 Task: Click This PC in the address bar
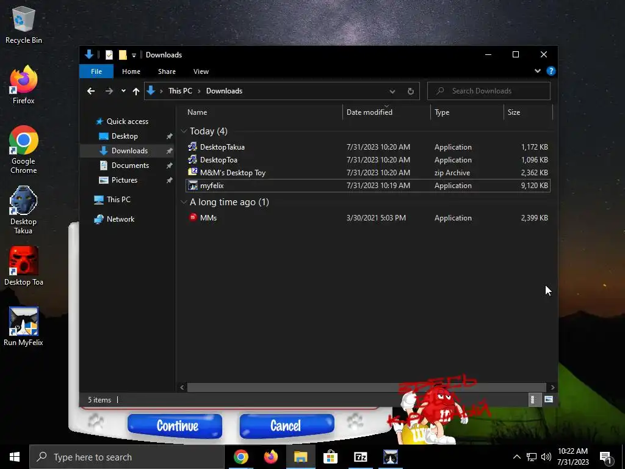180,91
